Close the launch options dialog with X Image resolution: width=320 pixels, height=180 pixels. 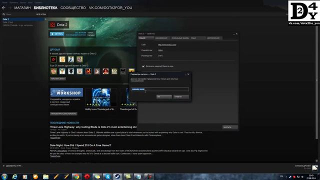tap(188, 74)
